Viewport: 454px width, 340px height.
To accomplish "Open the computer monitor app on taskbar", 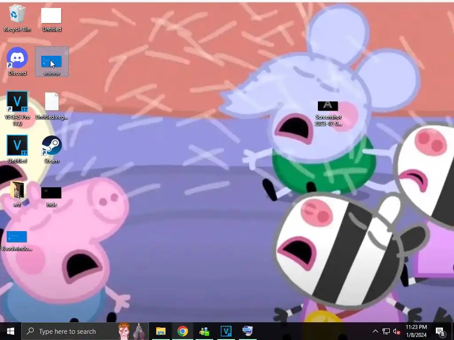I will tap(247, 331).
